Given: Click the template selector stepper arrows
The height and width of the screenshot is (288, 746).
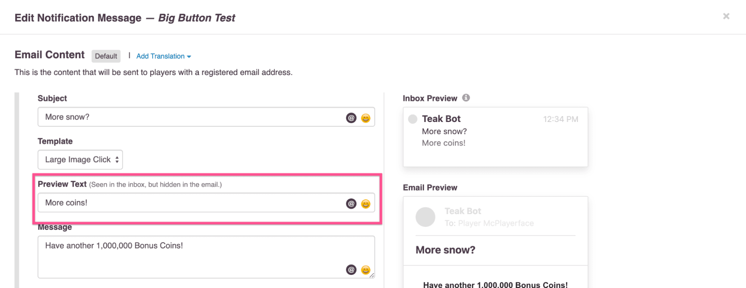Looking at the screenshot, I should (x=117, y=159).
